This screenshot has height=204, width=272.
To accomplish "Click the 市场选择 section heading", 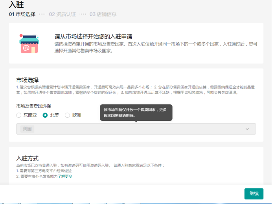I will click(x=27, y=80).
